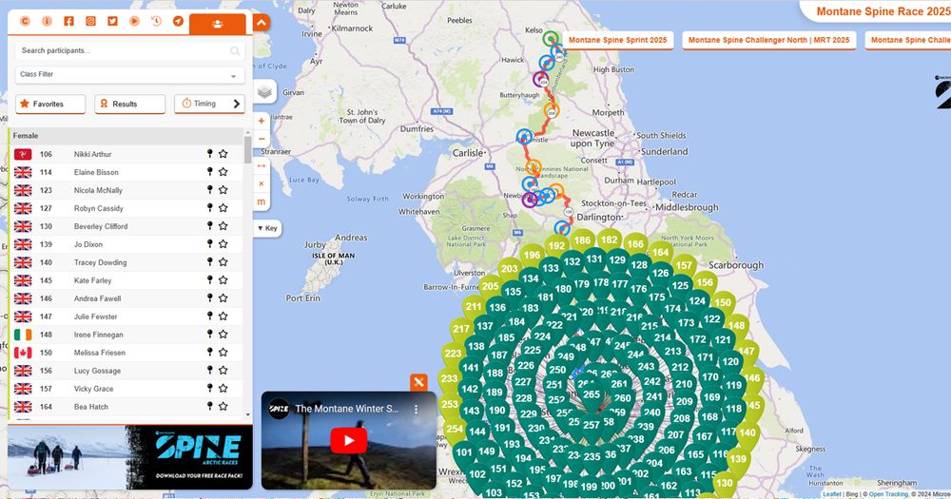The height and width of the screenshot is (499, 951).
Task: Toggle the 'm' units control
Action: [262, 202]
